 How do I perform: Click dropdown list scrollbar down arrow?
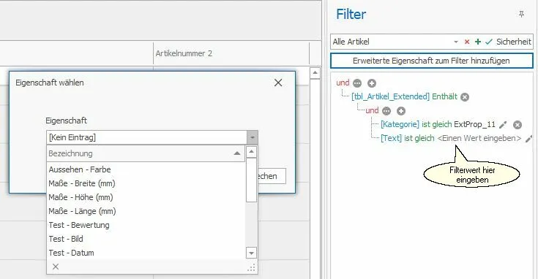[252, 253]
